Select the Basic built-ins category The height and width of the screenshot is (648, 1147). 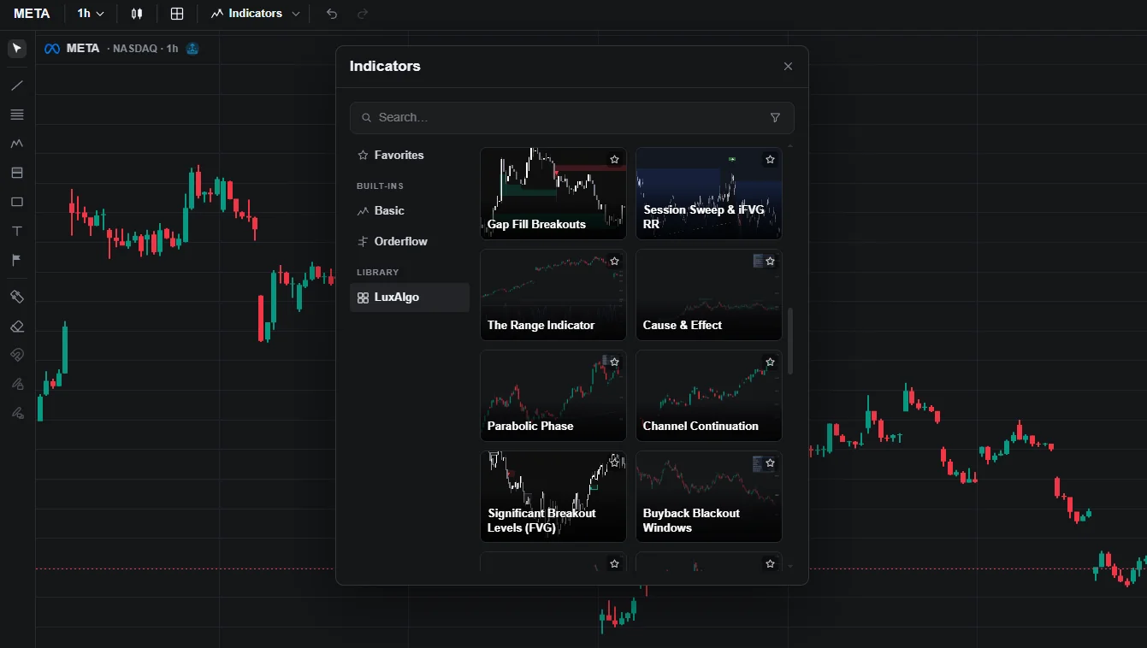pyautogui.click(x=410, y=210)
